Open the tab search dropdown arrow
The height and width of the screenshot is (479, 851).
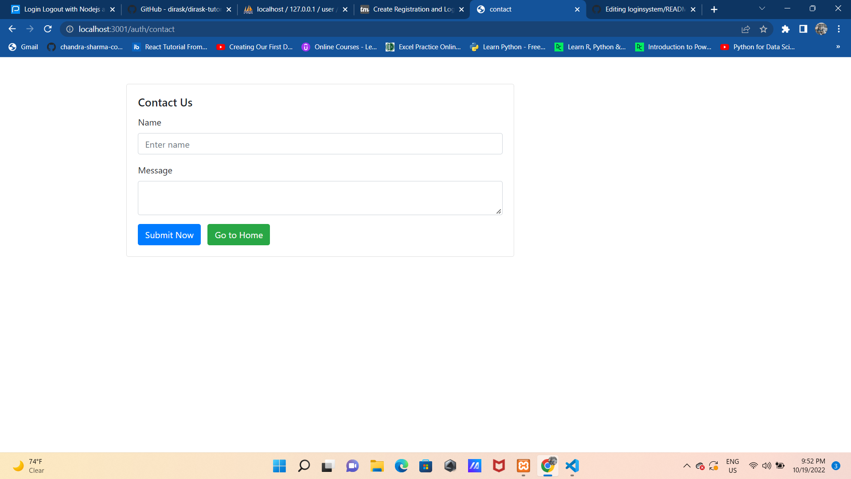coord(762,9)
